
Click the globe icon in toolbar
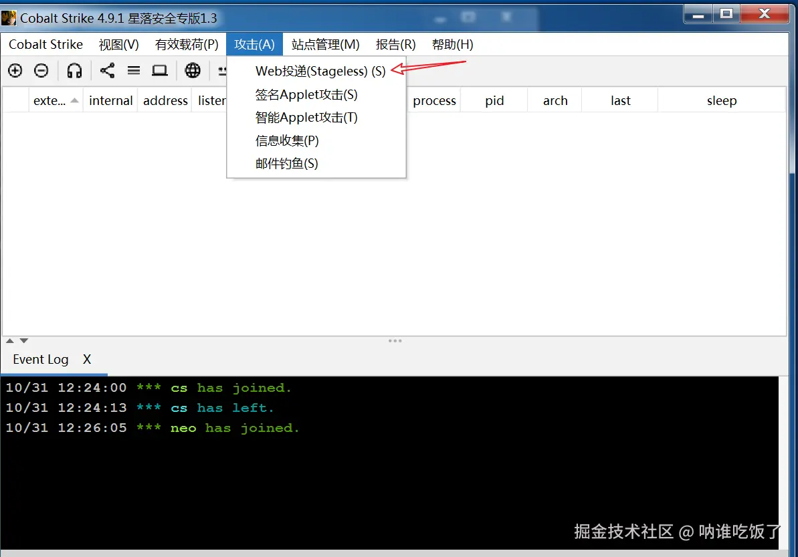[193, 70]
